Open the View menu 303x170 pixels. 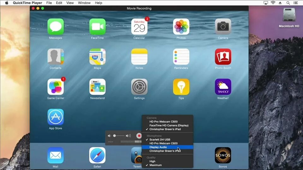click(x=70, y=3)
